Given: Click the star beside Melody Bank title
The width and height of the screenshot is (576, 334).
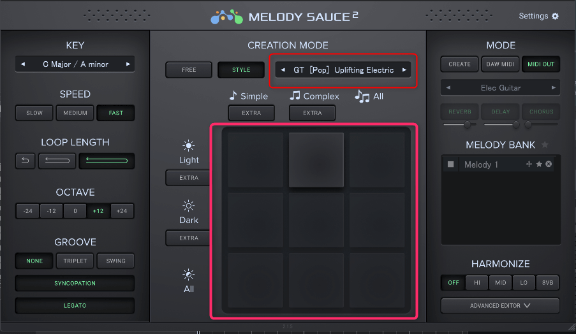Looking at the screenshot, I should tap(544, 145).
